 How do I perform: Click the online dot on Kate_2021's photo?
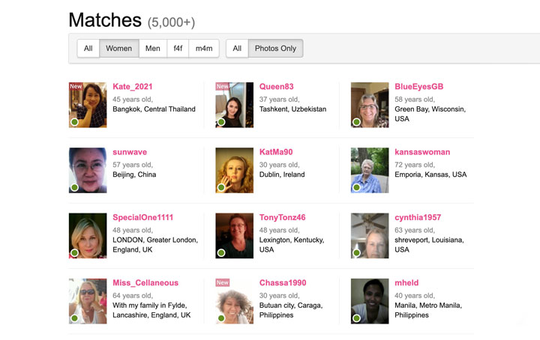(74, 122)
